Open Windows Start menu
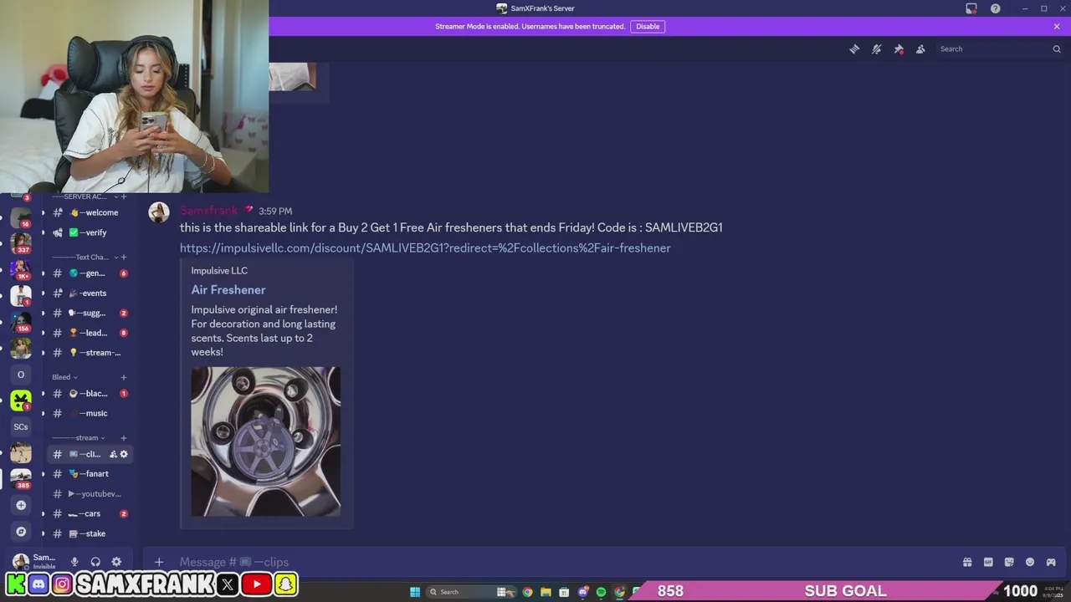 coord(415,592)
